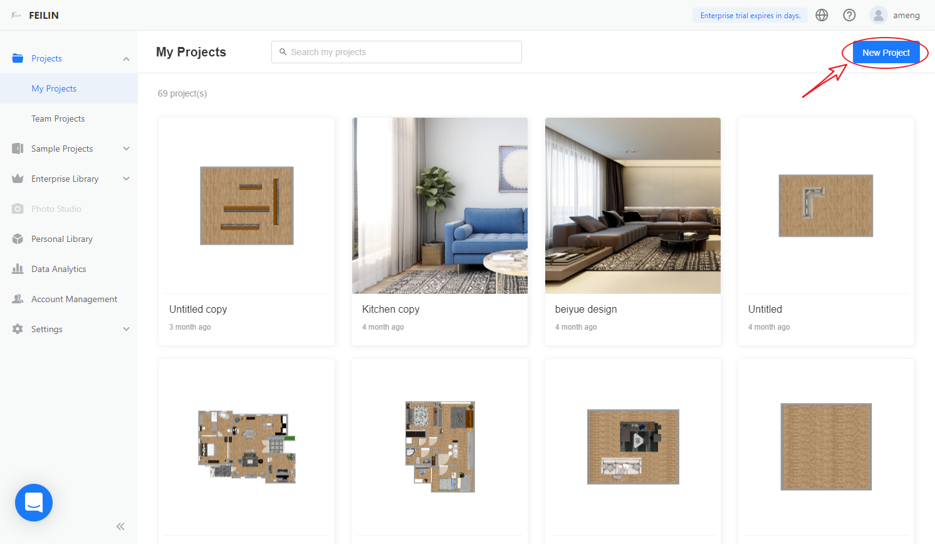Click the Account Management people icon
The height and width of the screenshot is (544, 935).
pos(18,299)
